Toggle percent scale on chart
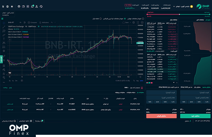 point(134,81)
